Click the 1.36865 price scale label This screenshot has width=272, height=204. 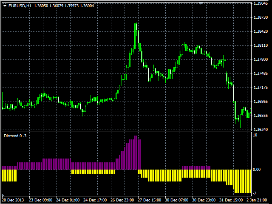coord(261,102)
